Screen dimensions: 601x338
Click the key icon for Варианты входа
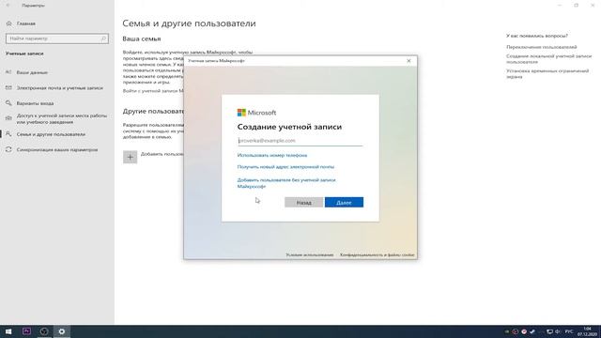(x=8, y=103)
